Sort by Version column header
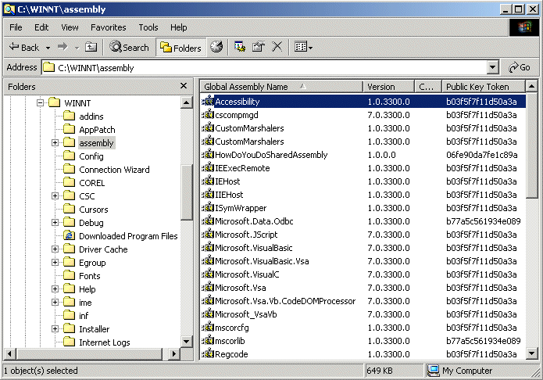This screenshot has height=380, width=543. 388,86
